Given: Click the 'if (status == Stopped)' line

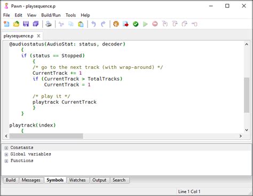Looking at the screenshot, I should pyautogui.click(x=53, y=56).
